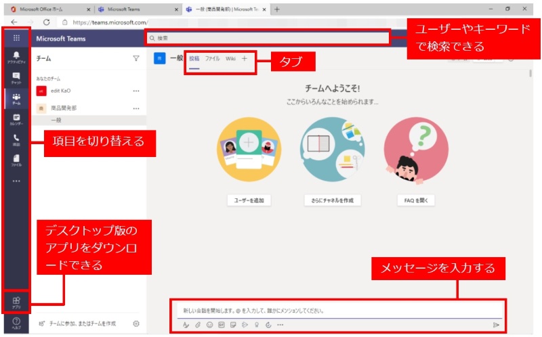Image resolution: width=542 pixels, height=337 pixels.
Task: Switch to the Wiki tab
Action: click(231, 59)
